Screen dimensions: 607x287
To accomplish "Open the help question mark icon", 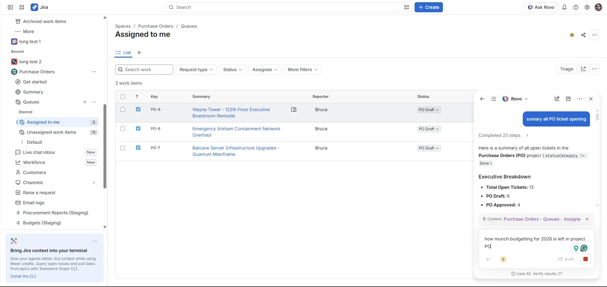I will (x=576, y=7).
